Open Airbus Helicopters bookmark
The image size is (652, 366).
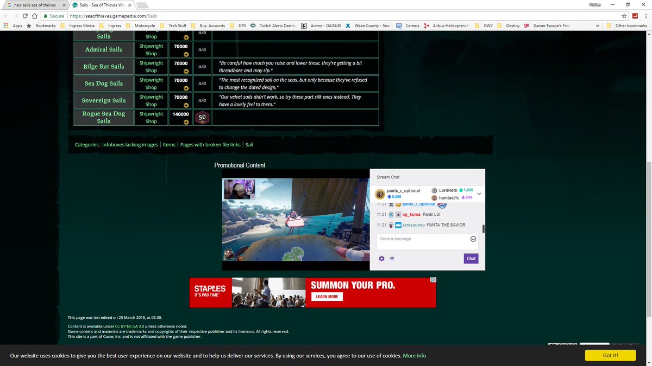(x=447, y=25)
